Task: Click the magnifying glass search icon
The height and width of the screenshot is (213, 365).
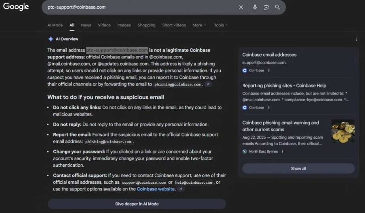Action: [278, 7]
